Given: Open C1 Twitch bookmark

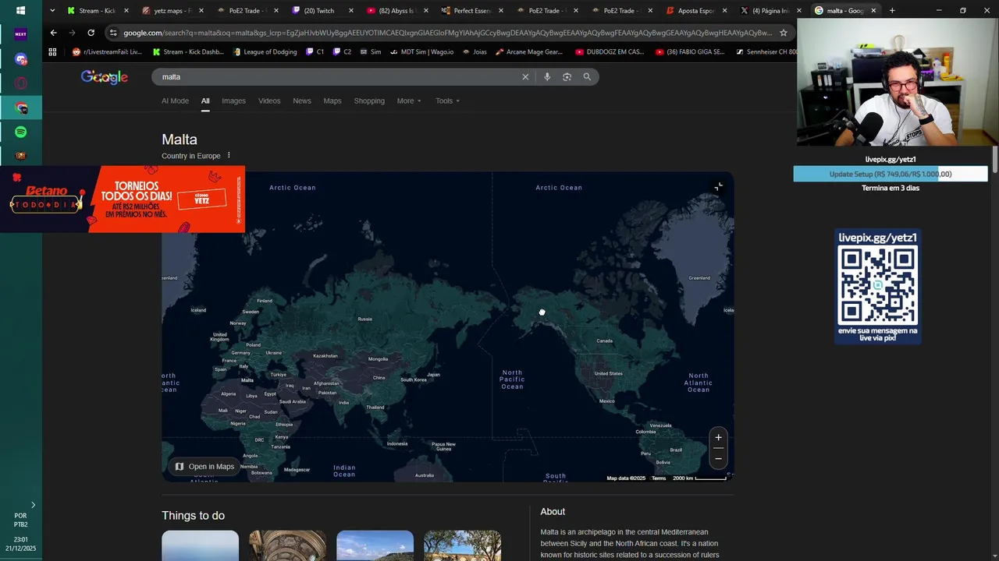Looking at the screenshot, I should point(315,51).
